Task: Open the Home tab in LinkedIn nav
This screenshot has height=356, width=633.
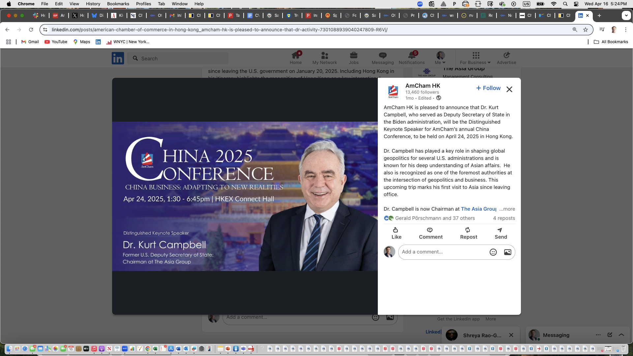Action: 296,58
